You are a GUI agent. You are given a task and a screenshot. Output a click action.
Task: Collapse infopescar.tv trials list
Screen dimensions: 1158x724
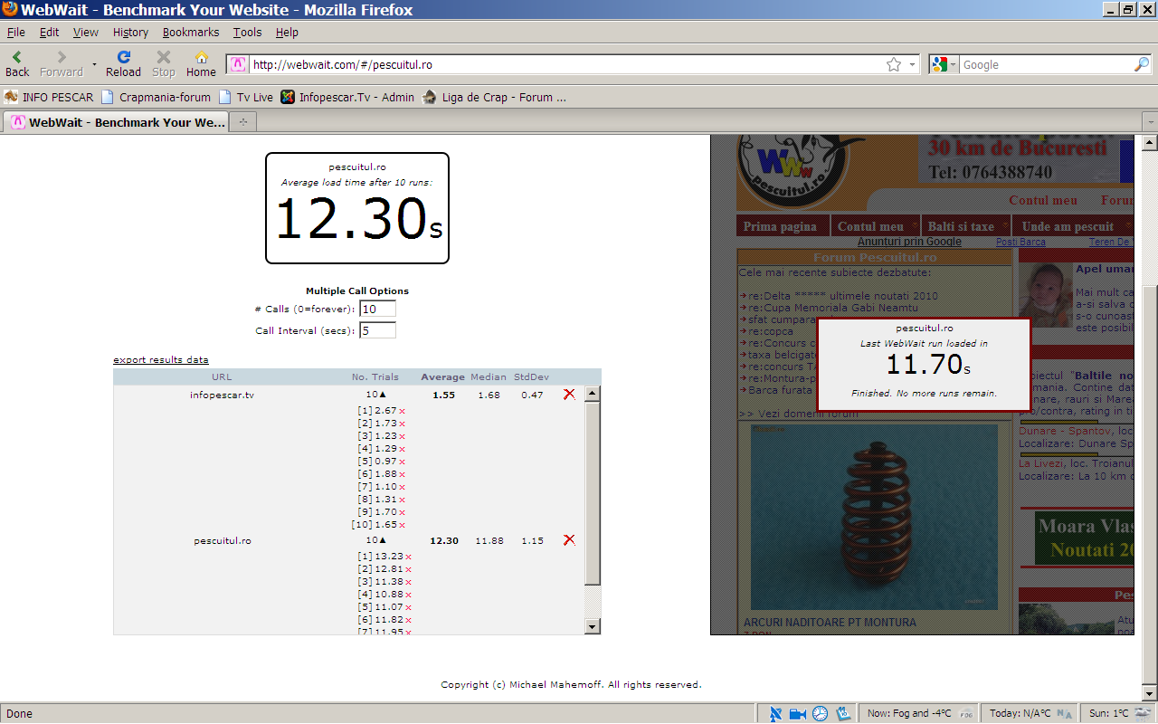click(x=382, y=395)
